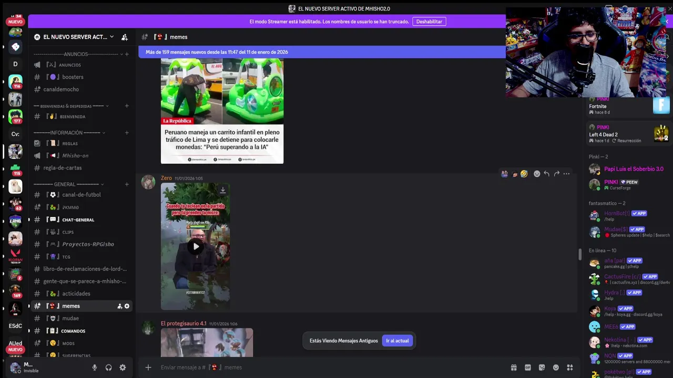
Task: Open the CLIPS channel
Action: (81, 232)
